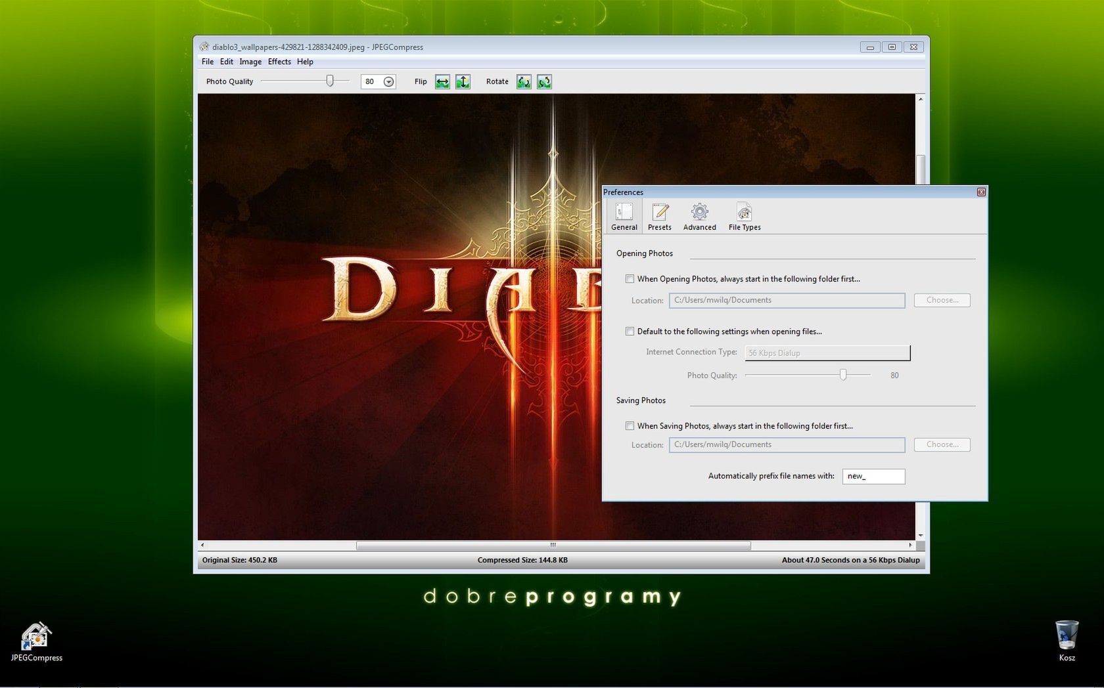Click the vertical scrollbar down arrow

click(x=921, y=535)
